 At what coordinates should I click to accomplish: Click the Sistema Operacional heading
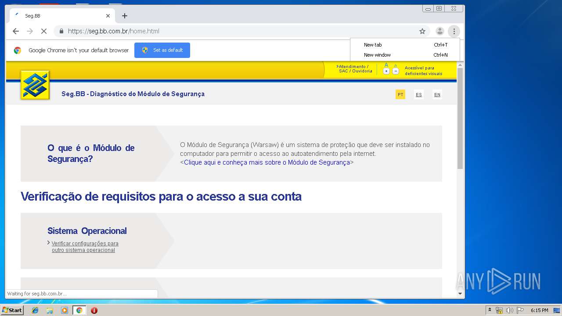(x=87, y=231)
